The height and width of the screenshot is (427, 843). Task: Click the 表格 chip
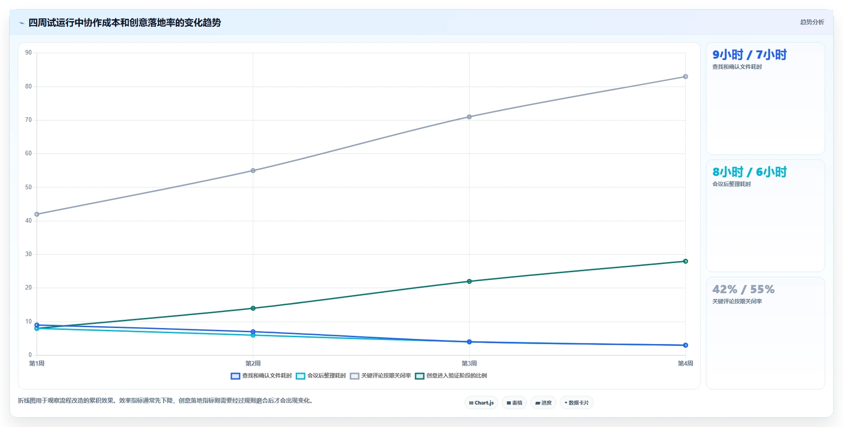514,403
